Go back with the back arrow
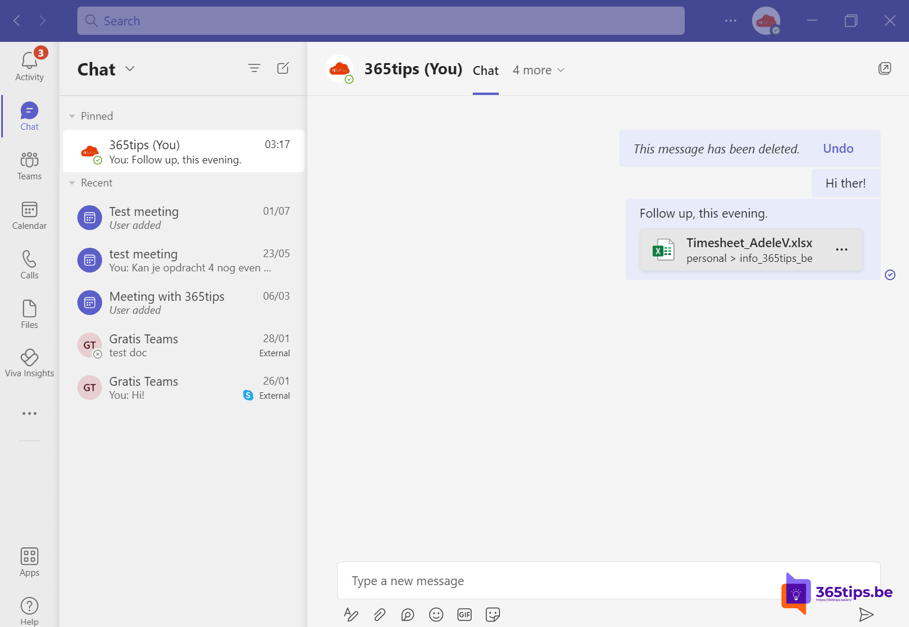The width and height of the screenshot is (909, 627). click(x=17, y=21)
